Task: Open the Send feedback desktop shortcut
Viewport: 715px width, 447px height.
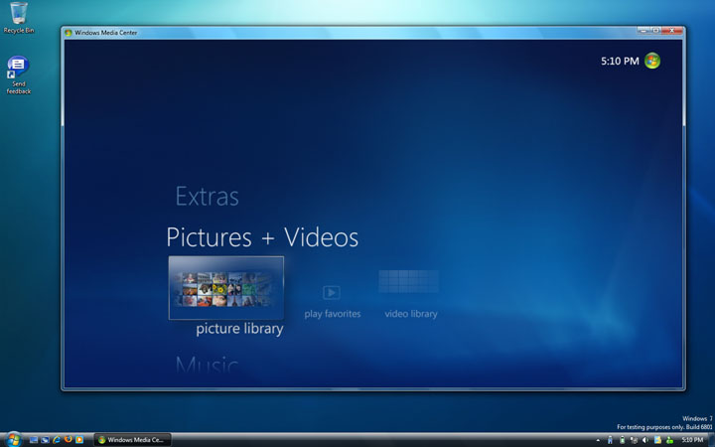Action: (x=19, y=75)
